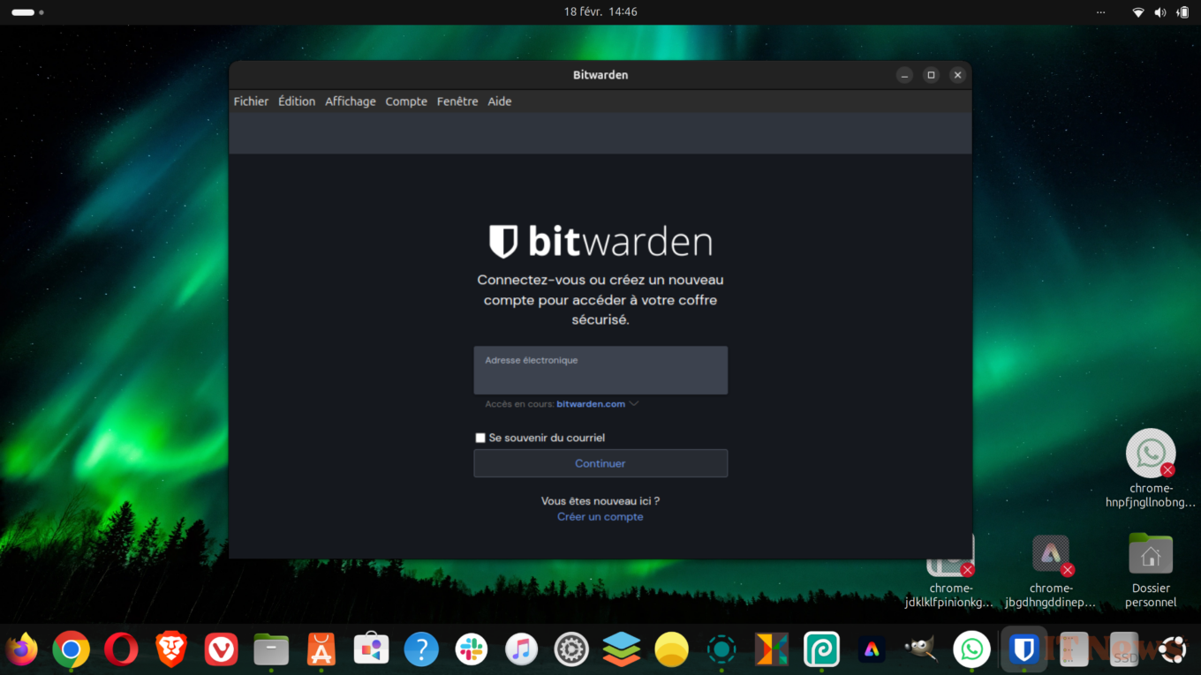Open the Fenêtre menu

coord(457,101)
